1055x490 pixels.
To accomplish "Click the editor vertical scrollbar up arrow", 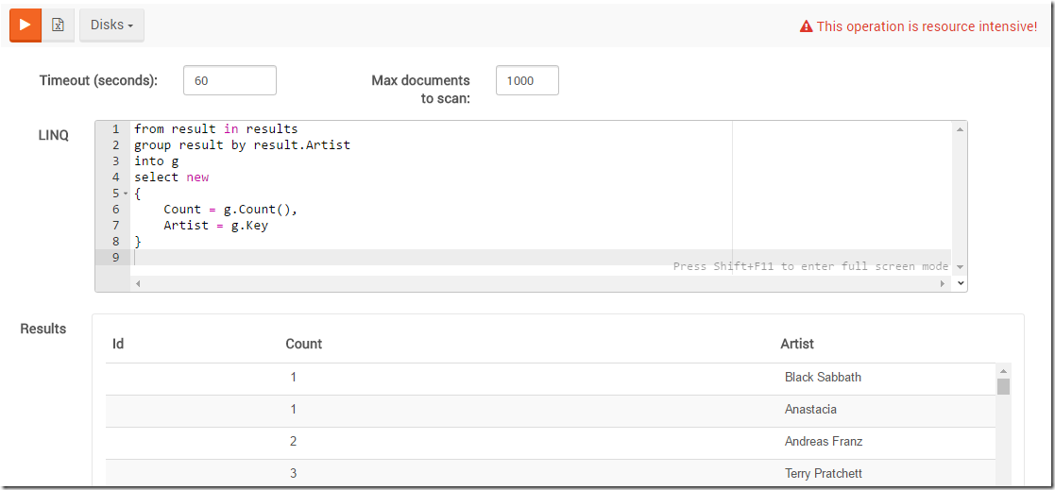I will tap(961, 129).
